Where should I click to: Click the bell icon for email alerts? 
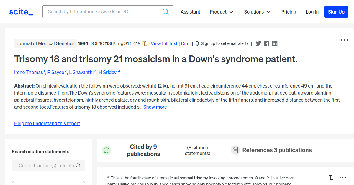197,43
